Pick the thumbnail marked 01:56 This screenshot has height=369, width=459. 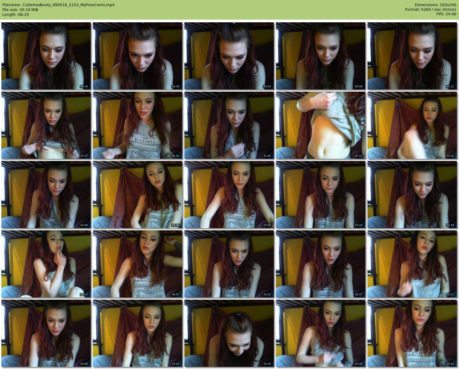click(229, 125)
